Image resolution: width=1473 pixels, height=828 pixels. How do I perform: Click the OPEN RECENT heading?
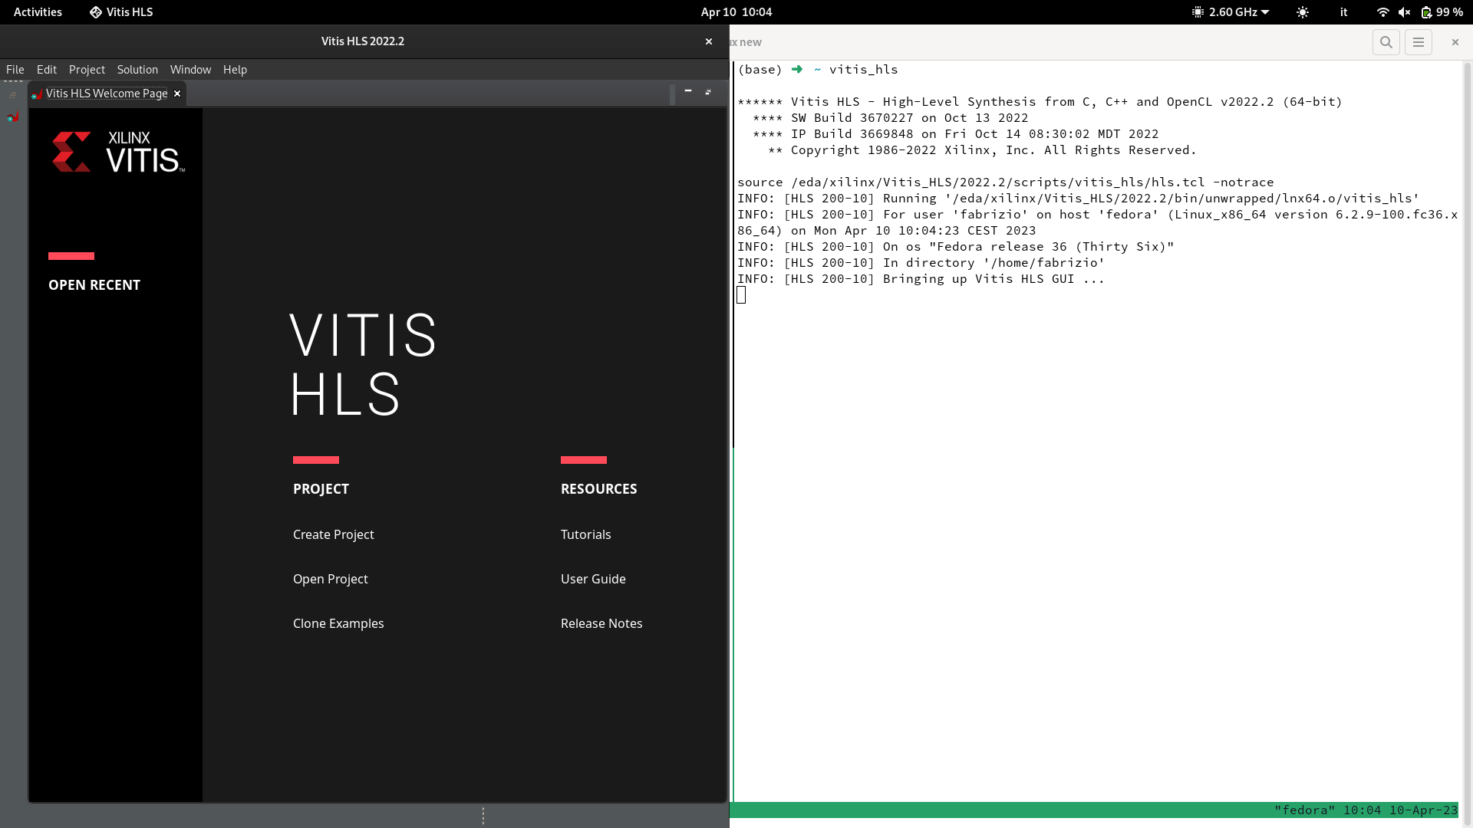[x=94, y=285]
